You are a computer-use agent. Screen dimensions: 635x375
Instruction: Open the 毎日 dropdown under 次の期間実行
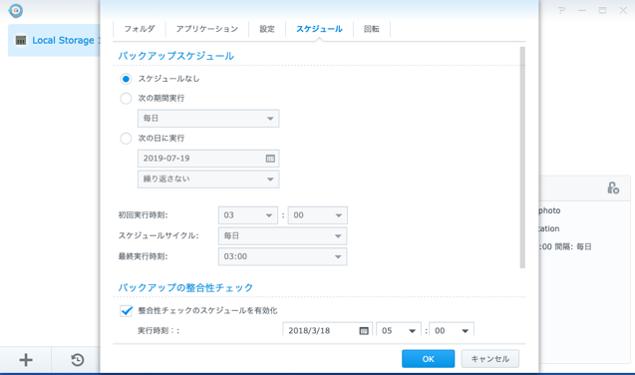click(208, 119)
